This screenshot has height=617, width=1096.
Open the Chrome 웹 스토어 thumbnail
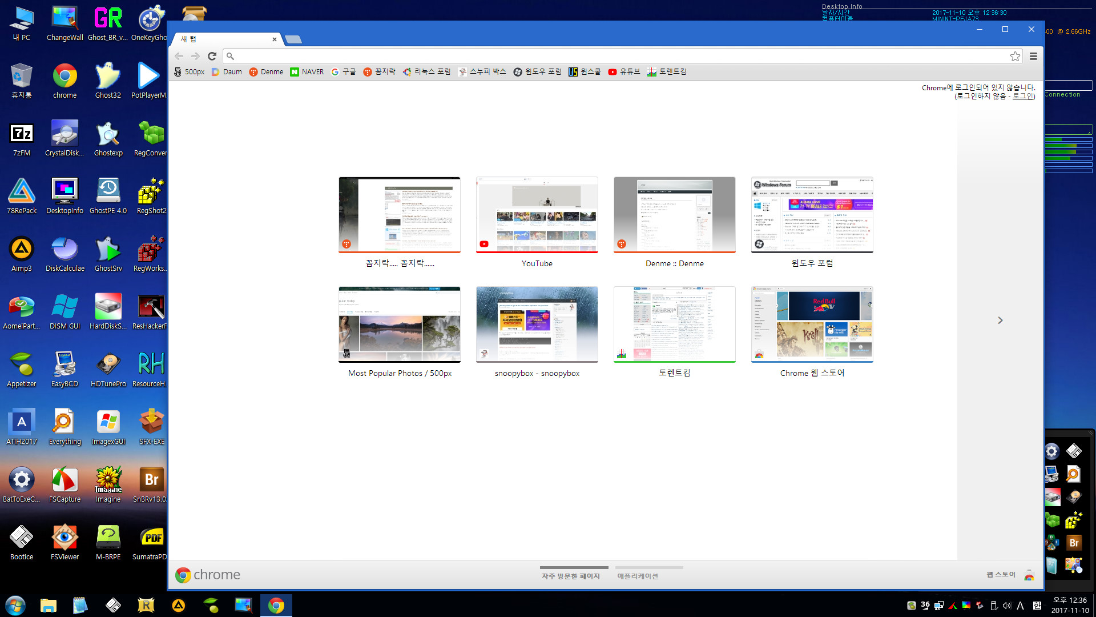click(x=812, y=324)
